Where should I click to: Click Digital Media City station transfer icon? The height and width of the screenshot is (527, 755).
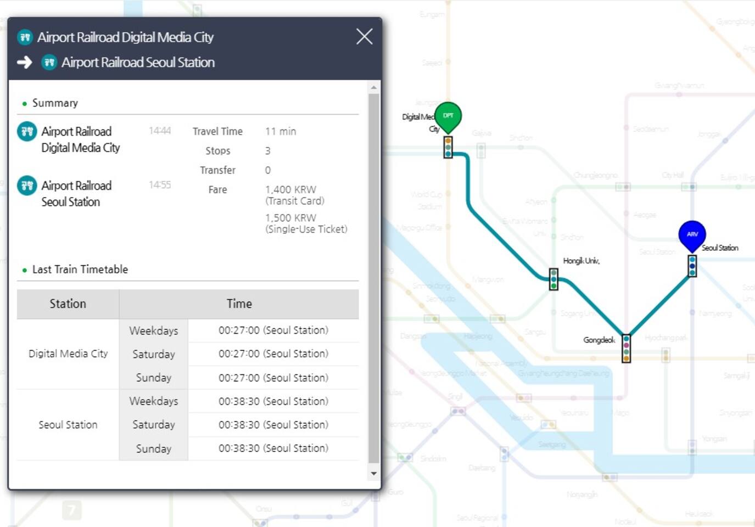click(x=448, y=148)
